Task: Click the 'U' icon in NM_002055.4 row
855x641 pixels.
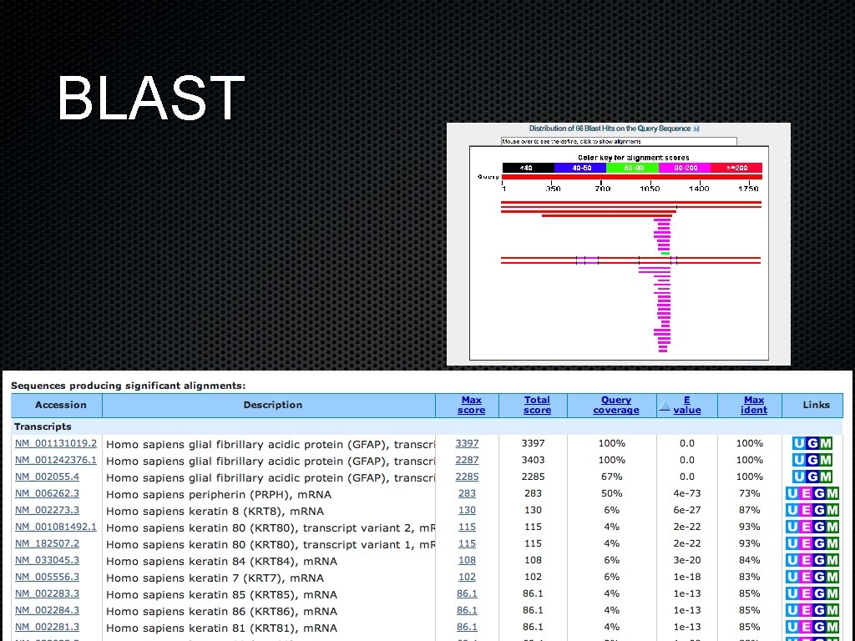Action: point(799,477)
